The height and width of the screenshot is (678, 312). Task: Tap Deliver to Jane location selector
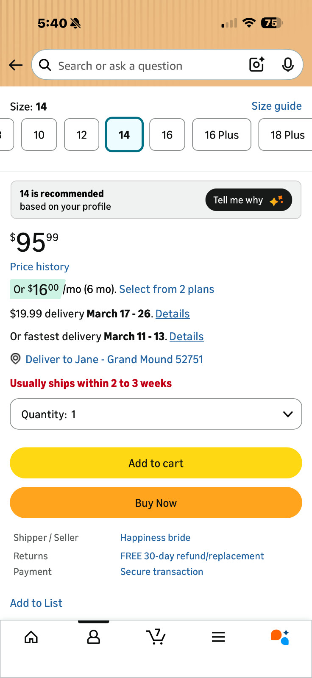(114, 359)
